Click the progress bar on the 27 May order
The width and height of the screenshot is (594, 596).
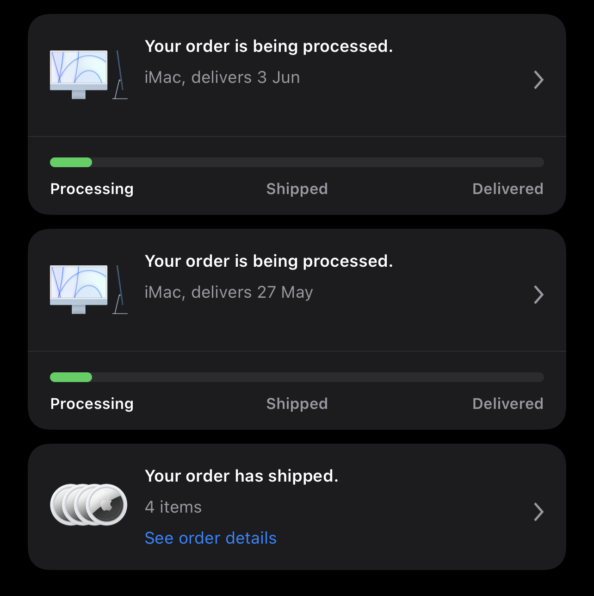coord(297,377)
